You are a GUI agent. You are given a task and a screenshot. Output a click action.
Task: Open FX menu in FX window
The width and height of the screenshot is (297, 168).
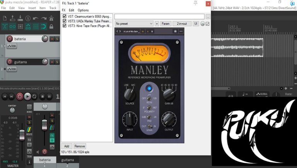tap(64, 10)
